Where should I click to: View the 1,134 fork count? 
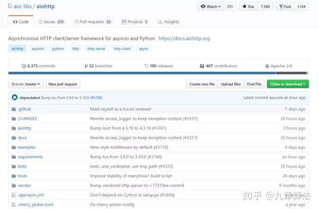pyautogui.click(x=302, y=6)
